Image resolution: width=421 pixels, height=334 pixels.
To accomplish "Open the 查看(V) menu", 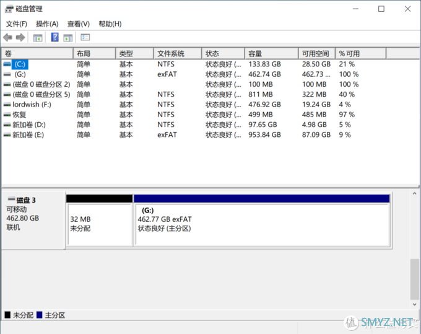I will pyautogui.click(x=79, y=24).
